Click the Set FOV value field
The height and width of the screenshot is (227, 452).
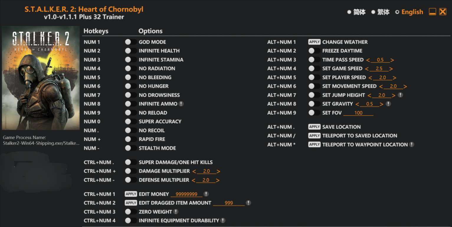358,113
